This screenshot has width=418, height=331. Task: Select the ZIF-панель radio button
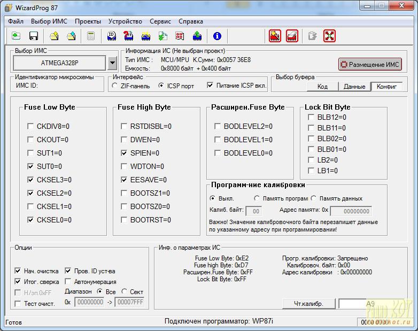[x=114, y=86]
